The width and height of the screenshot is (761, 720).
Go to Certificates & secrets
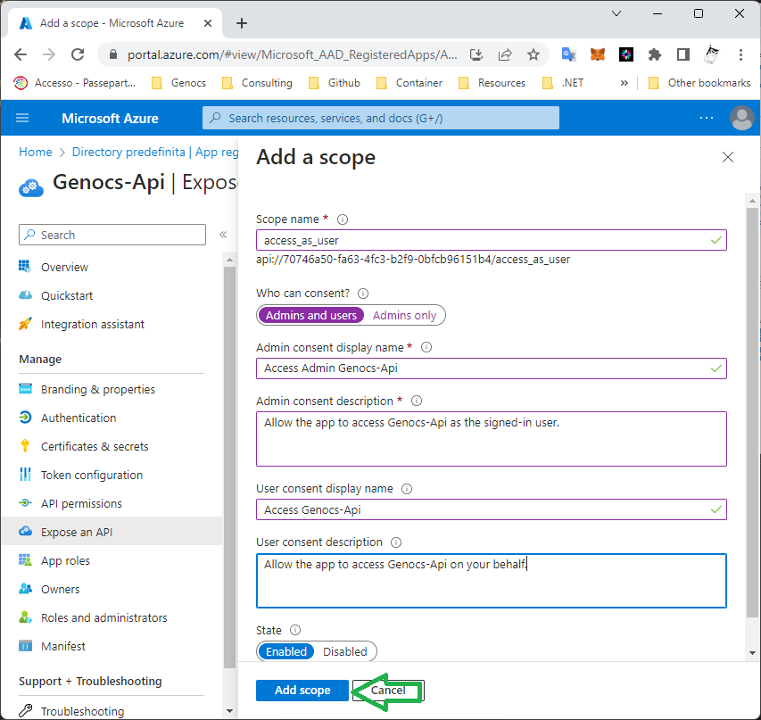tap(95, 446)
